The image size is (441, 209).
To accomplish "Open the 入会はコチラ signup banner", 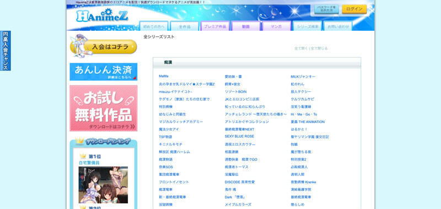I will point(104,46).
